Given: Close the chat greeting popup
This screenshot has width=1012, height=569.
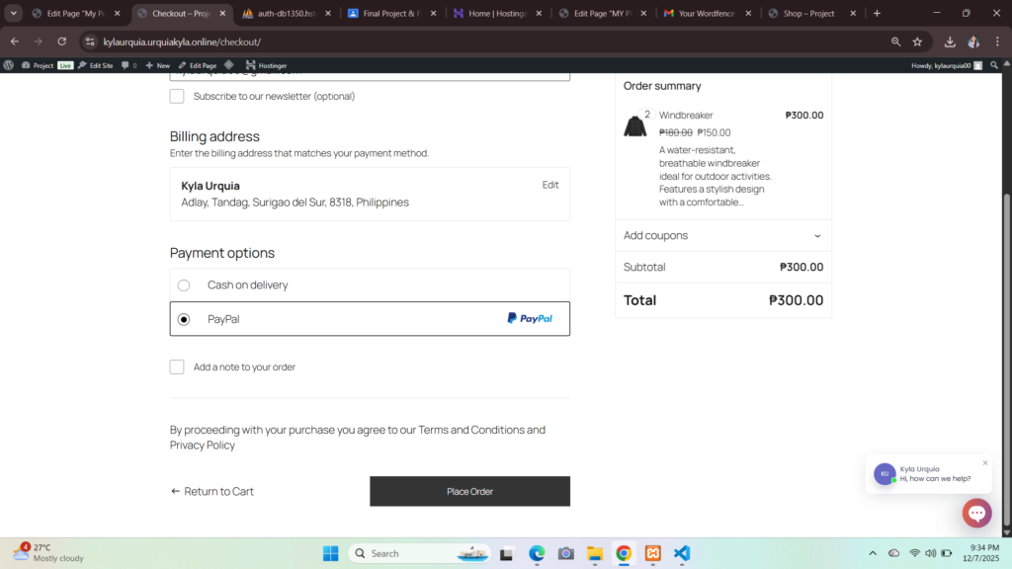Looking at the screenshot, I should pos(984,463).
